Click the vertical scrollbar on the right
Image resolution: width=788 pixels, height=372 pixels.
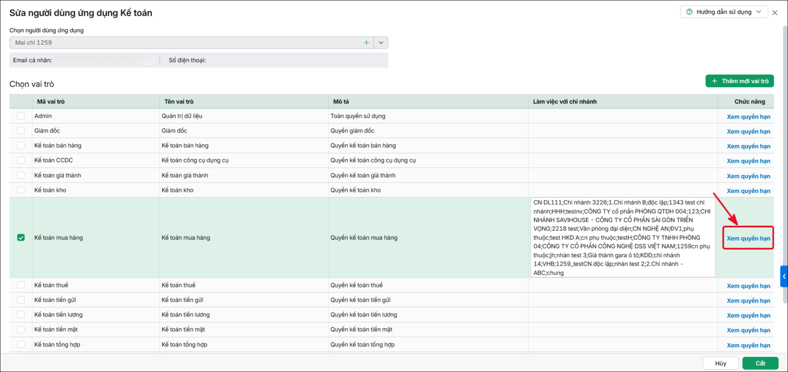click(785, 148)
